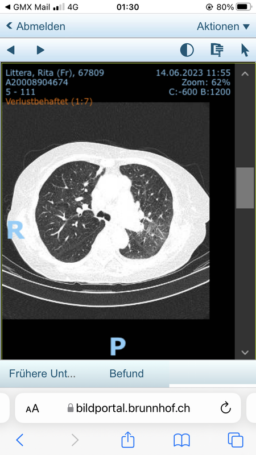
Task: Open the image layout/series tool icon
Action: (x=217, y=50)
